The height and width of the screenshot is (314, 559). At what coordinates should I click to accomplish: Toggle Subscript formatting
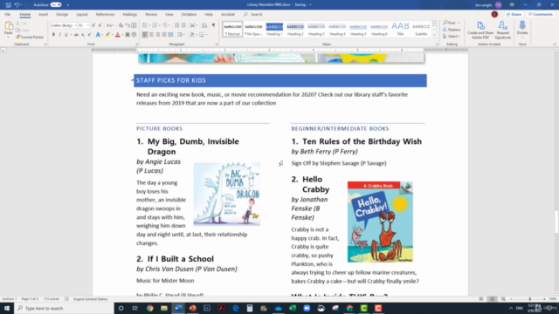[83, 35]
